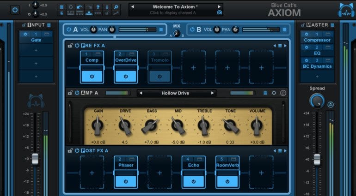
Task: Load next PRE FX A preset
Action: point(285,46)
